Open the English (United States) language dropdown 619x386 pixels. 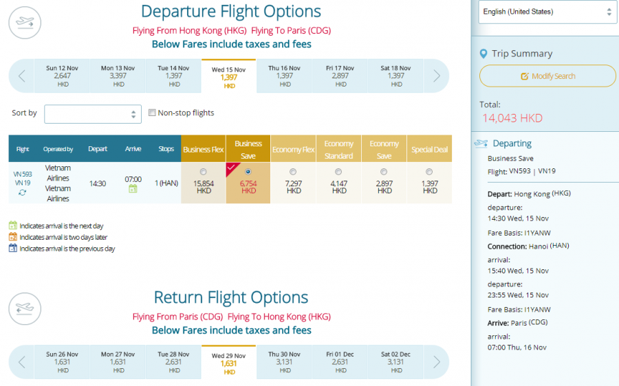547,12
